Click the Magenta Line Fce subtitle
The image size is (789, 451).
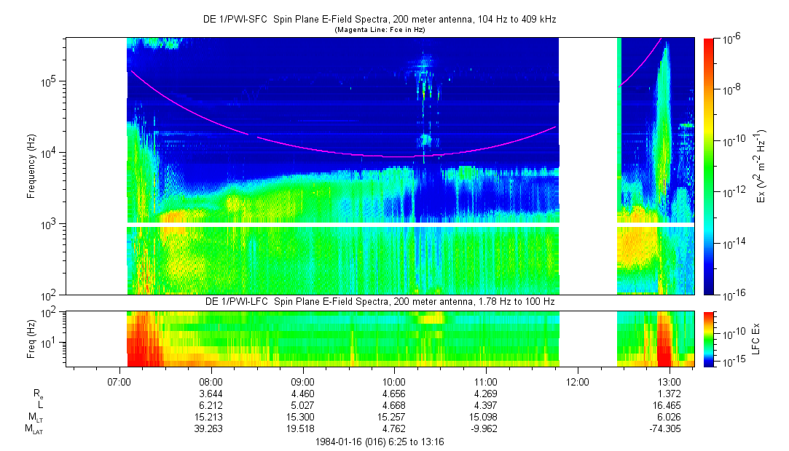click(379, 31)
